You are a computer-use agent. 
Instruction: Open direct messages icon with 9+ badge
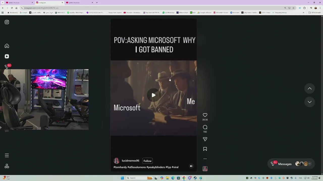tap(7, 67)
